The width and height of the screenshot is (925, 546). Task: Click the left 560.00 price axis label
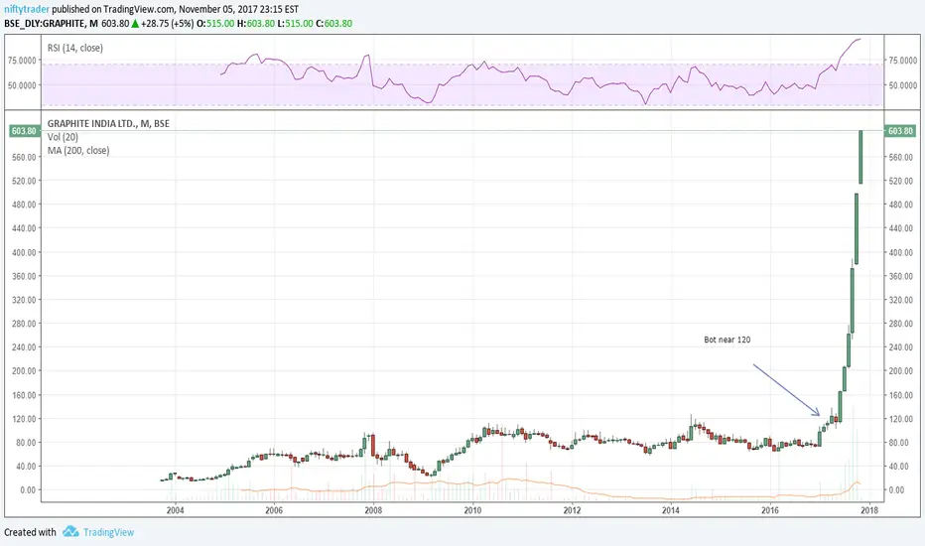pyautogui.click(x=24, y=157)
